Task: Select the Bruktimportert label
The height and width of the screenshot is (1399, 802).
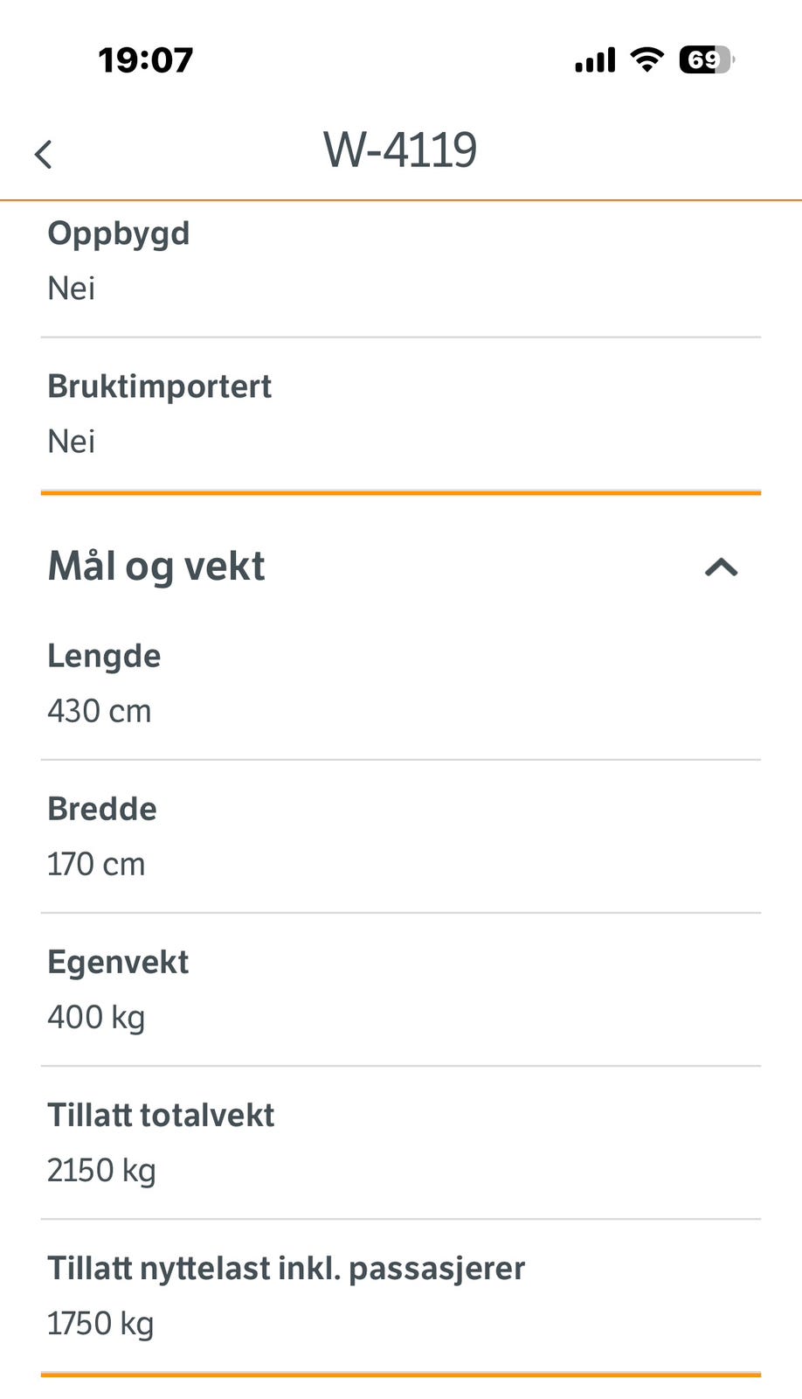Action: [160, 386]
